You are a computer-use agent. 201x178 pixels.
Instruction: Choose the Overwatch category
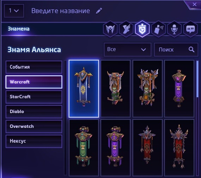pyautogui.click(x=34, y=127)
